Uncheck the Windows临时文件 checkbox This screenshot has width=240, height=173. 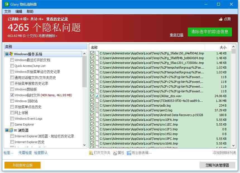click(12, 95)
